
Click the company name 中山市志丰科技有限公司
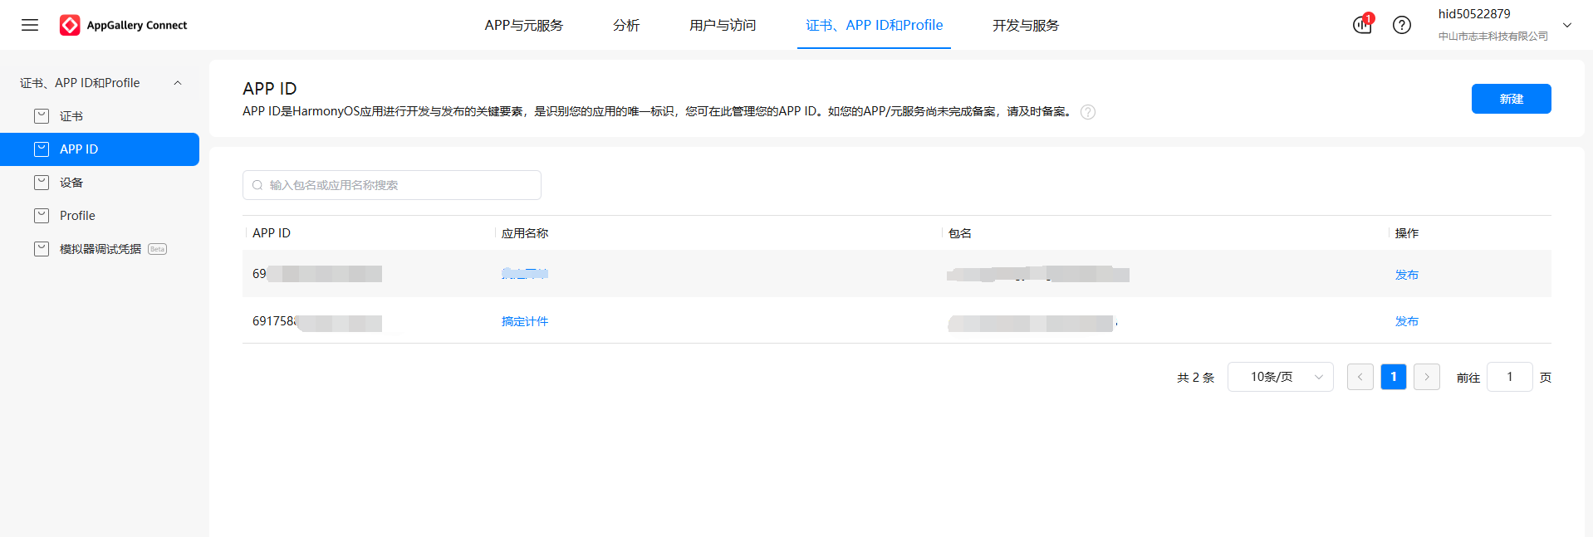[x=1493, y=37]
